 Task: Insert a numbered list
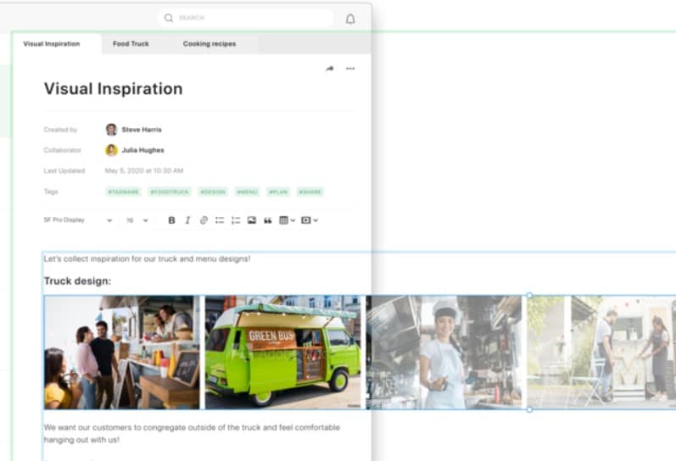coord(236,220)
